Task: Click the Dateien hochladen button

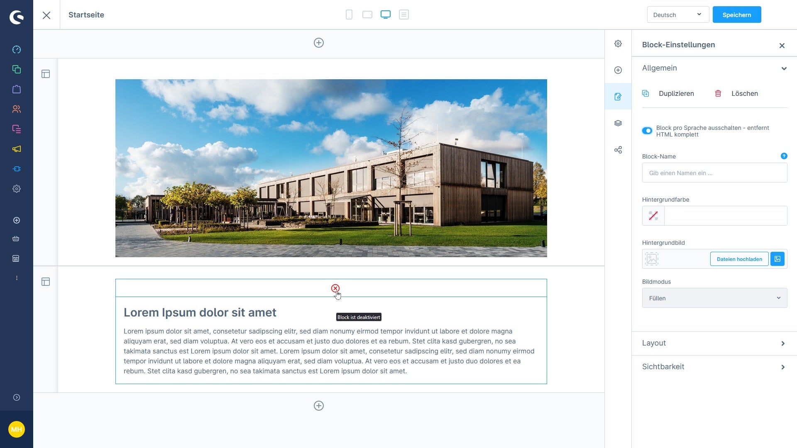Action: pyautogui.click(x=739, y=259)
